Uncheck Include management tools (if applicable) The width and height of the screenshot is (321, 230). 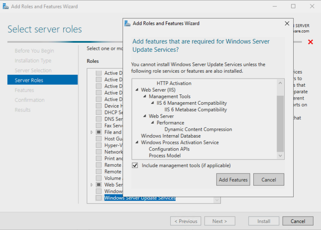click(x=135, y=165)
